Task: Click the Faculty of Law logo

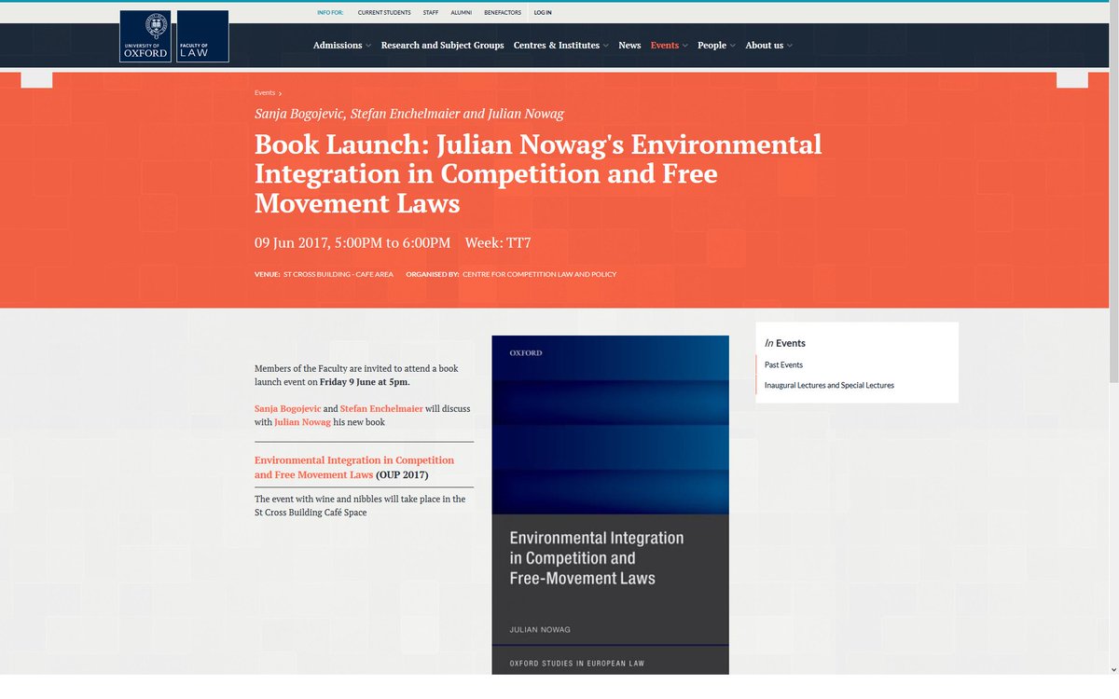Action: [202, 36]
